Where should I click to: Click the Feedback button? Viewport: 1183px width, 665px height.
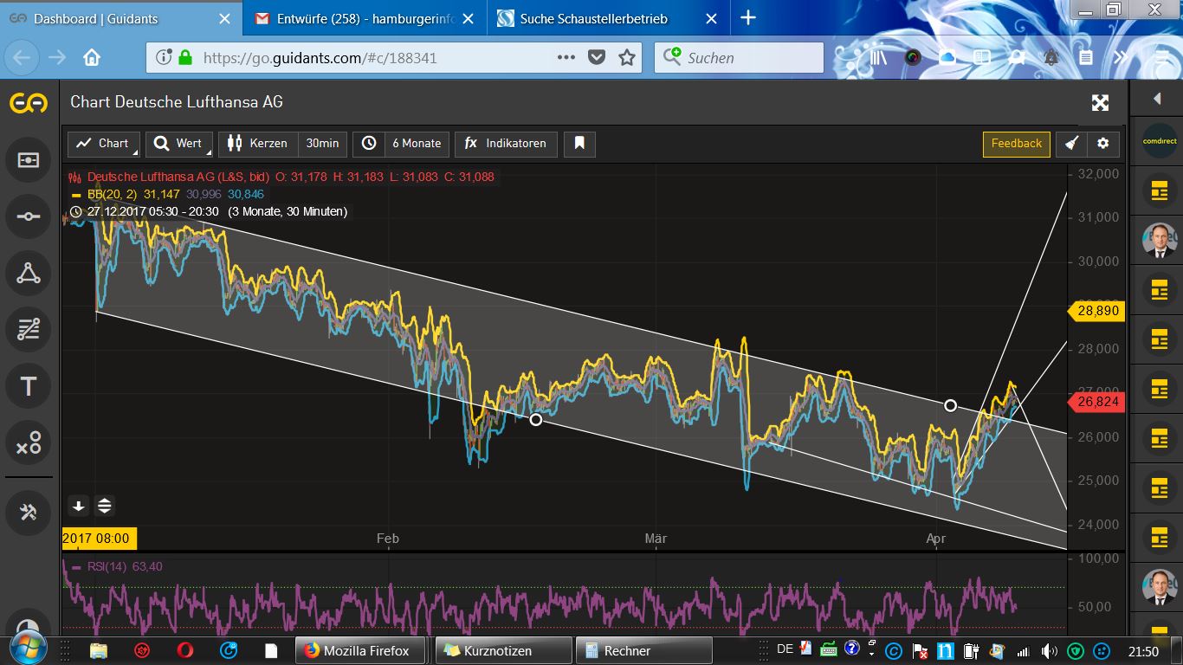(x=1016, y=144)
